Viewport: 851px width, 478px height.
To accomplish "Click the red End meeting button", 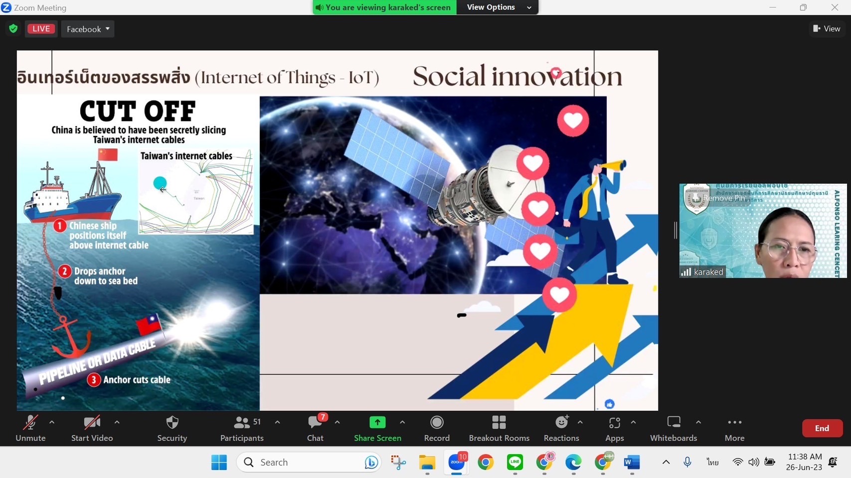I will coord(822,428).
